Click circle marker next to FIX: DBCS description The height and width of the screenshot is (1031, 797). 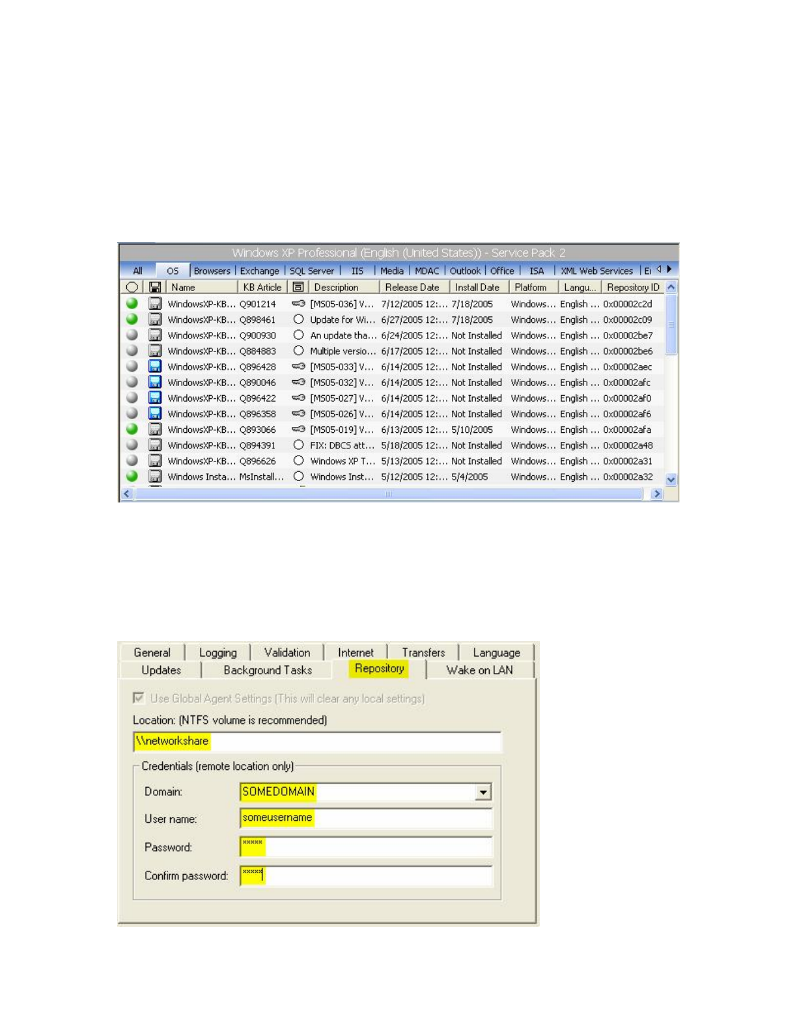point(298,445)
